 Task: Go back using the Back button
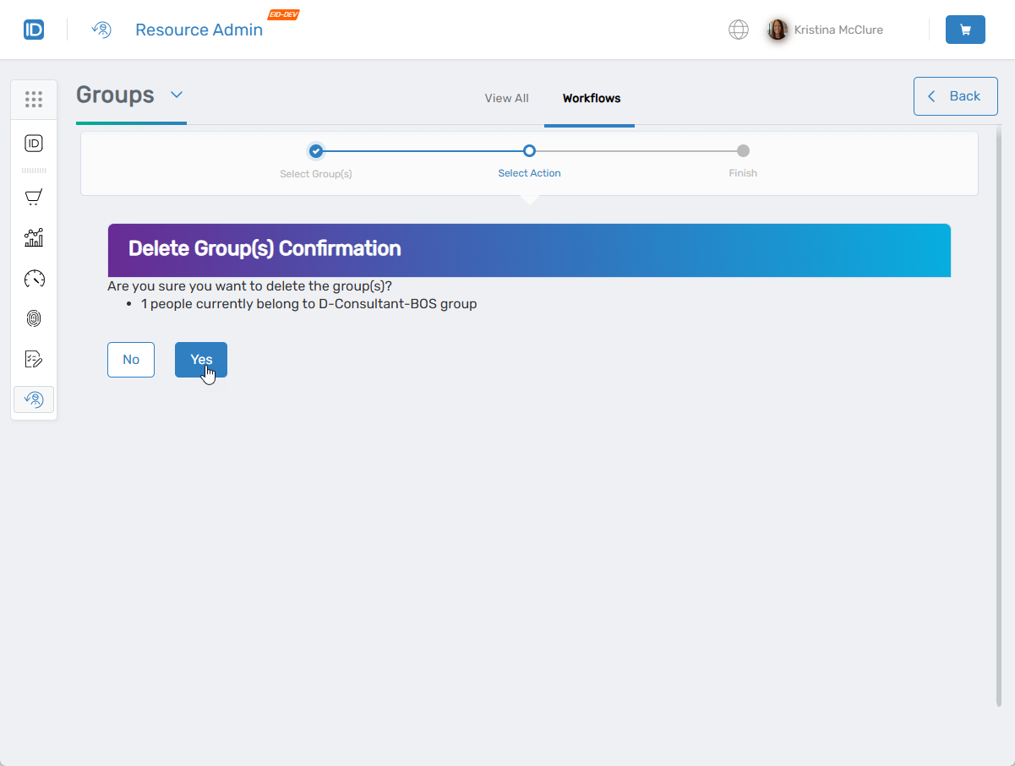coord(955,95)
